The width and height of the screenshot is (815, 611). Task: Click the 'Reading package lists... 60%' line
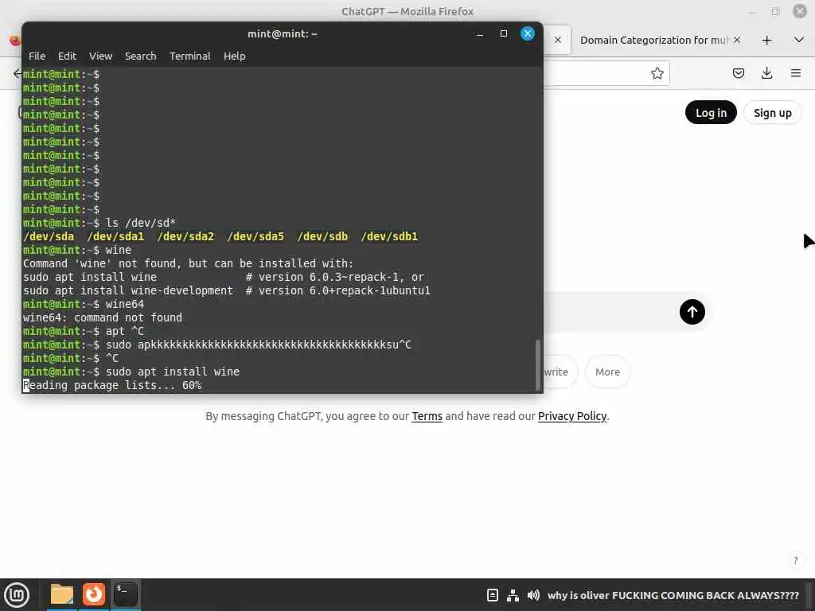pos(112,386)
